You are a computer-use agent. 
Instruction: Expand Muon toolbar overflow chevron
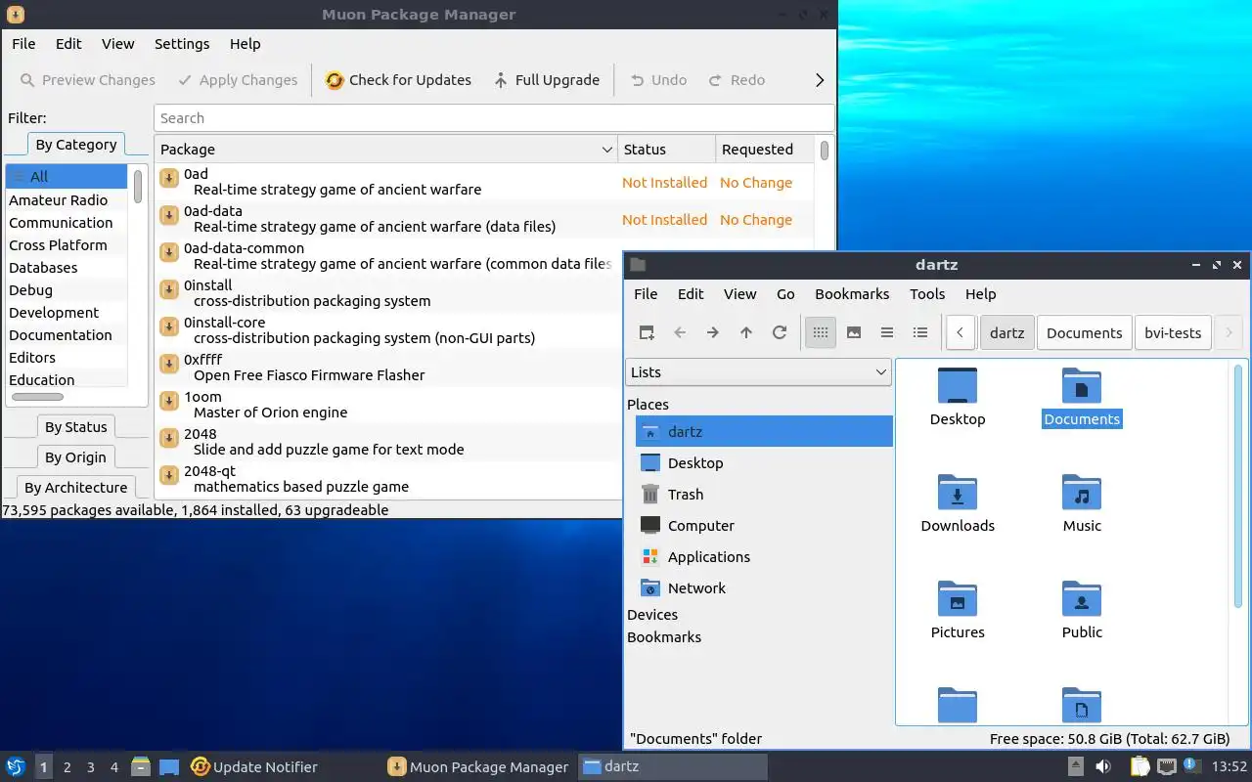[820, 80]
